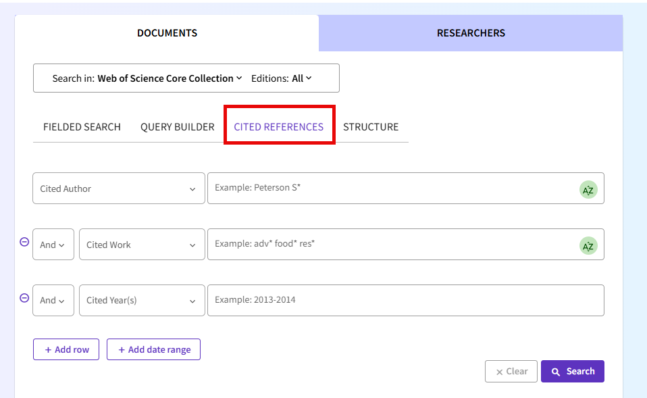Switch to the Researchers tab
647x398 pixels.
(471, 33)
